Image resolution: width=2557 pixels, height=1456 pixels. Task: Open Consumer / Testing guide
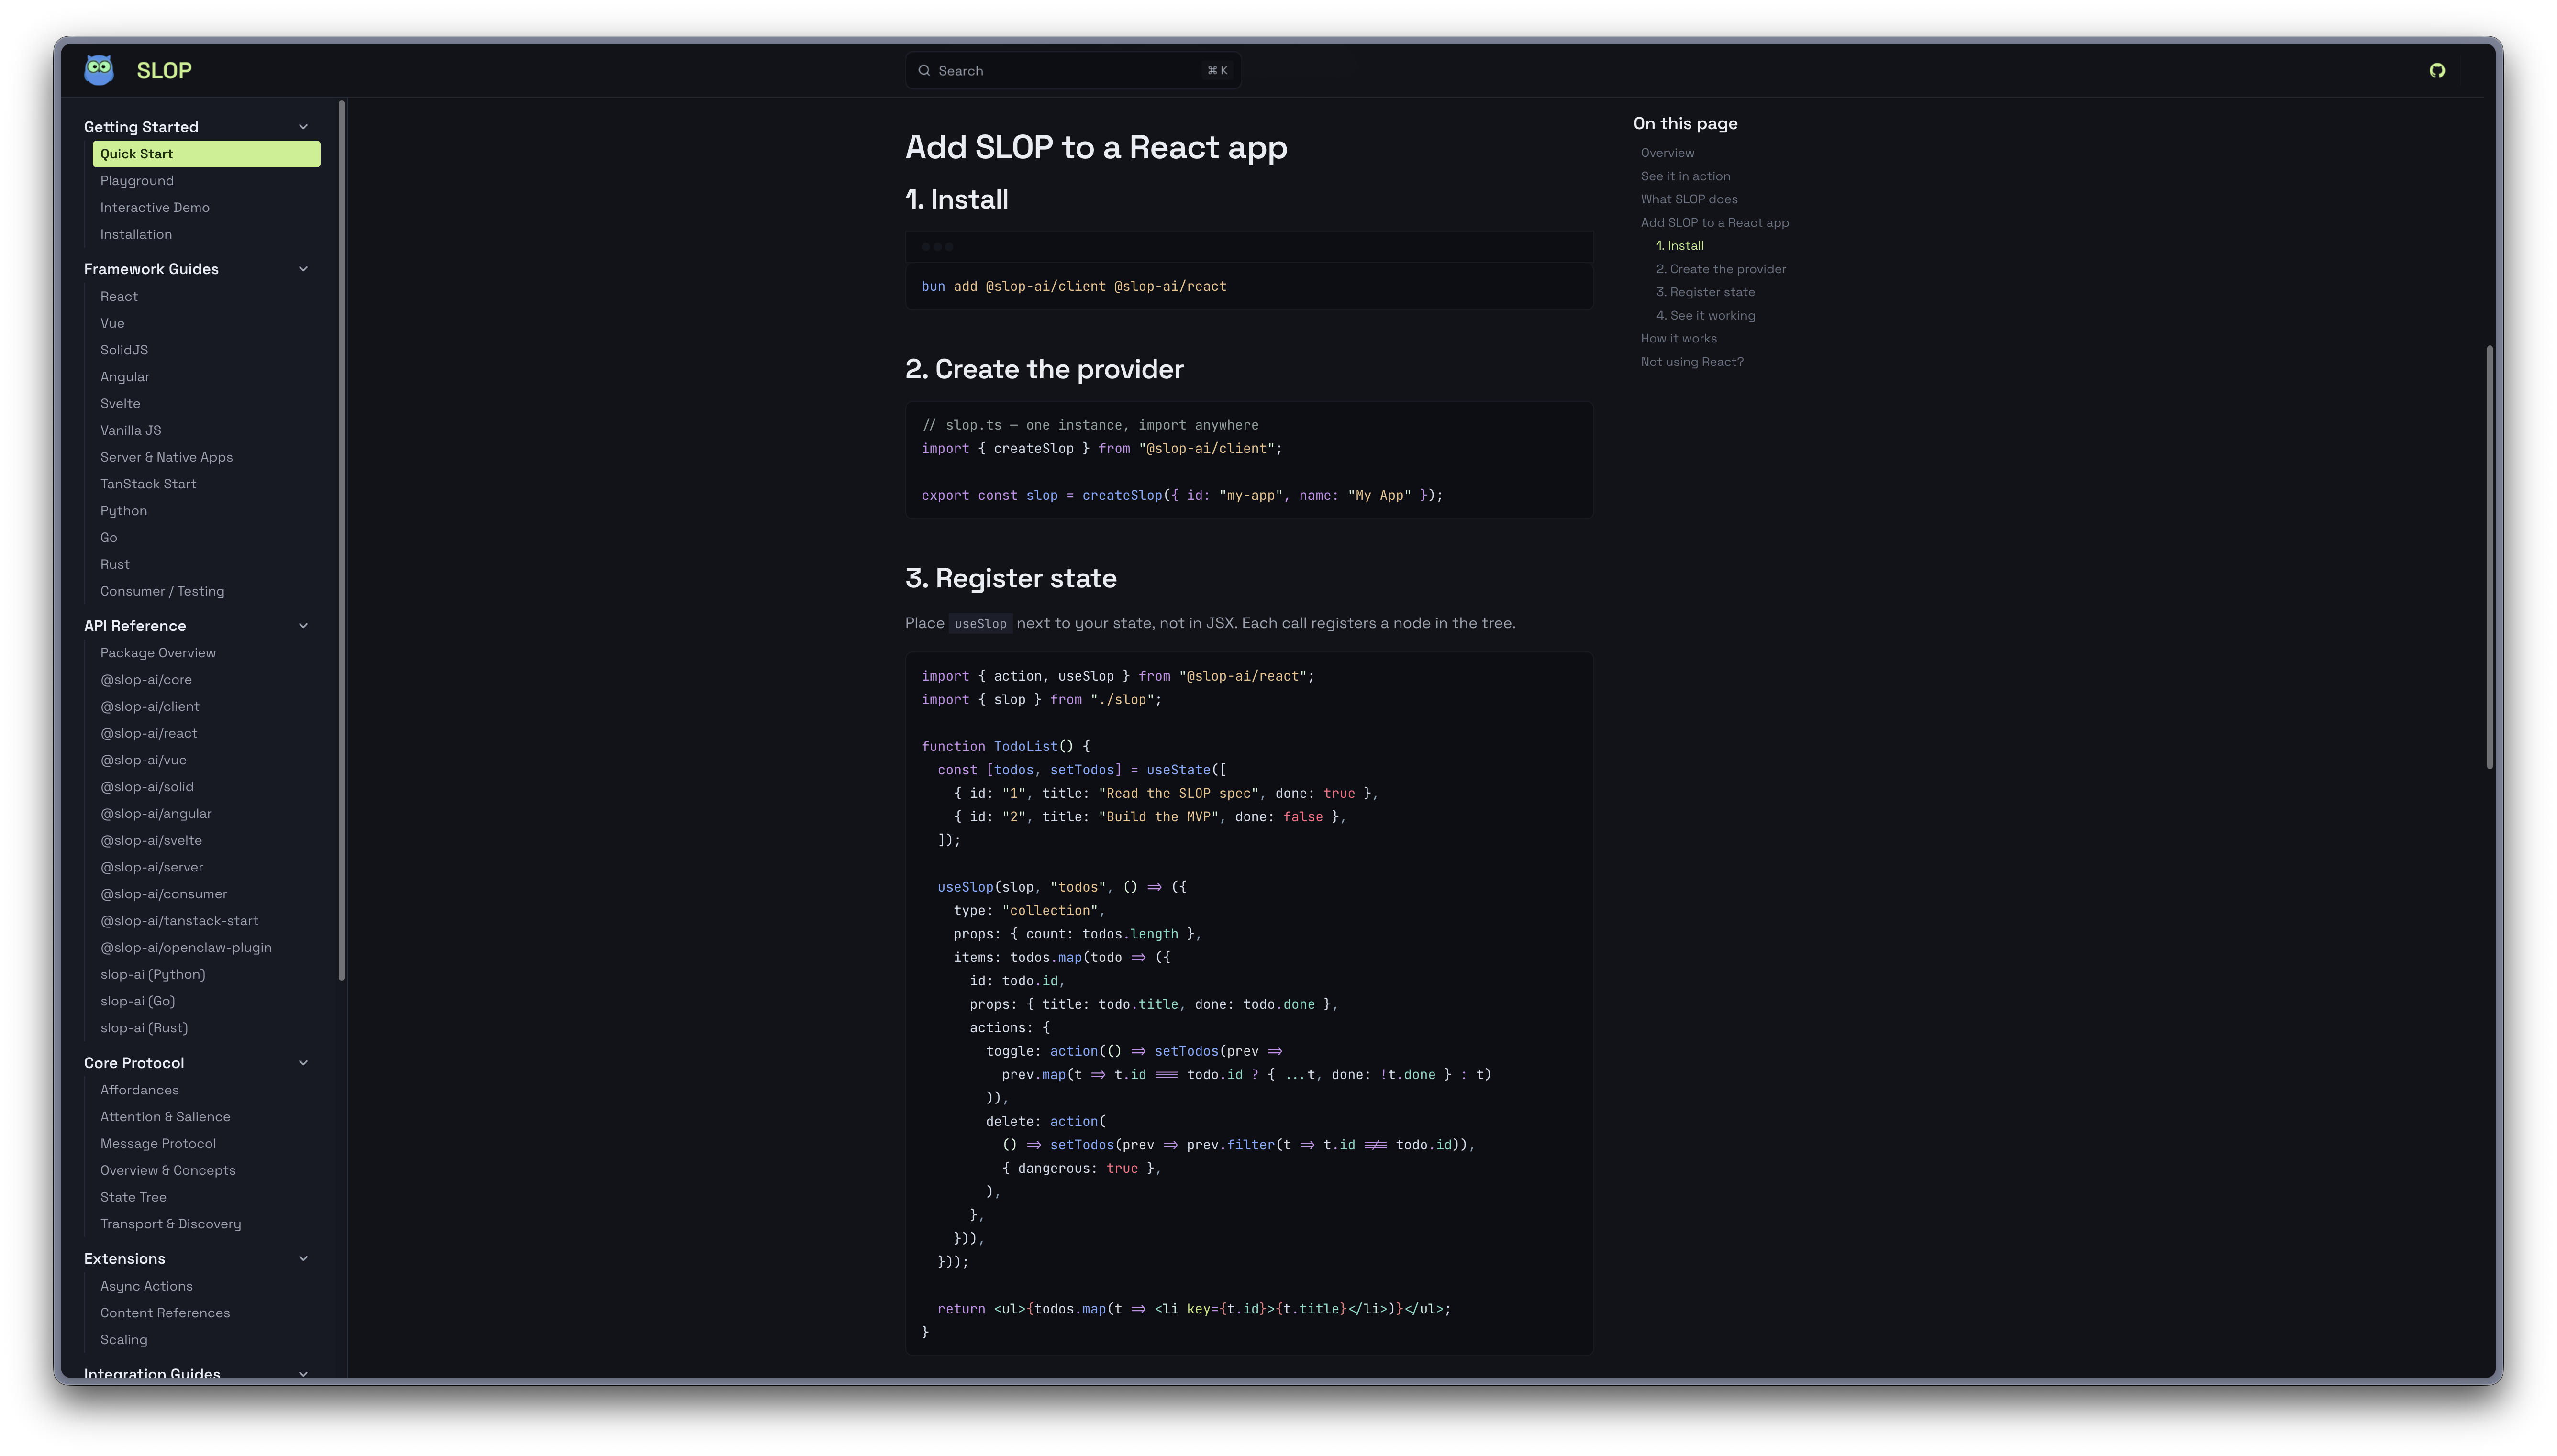[162, 592]
